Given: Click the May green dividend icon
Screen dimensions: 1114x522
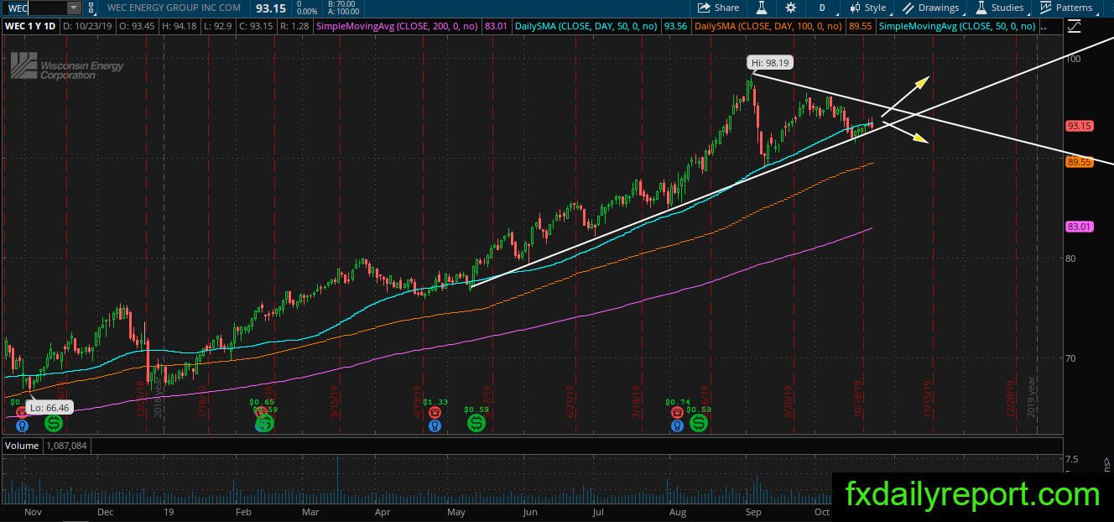Looking at the screenshot, I should (476, 423).
